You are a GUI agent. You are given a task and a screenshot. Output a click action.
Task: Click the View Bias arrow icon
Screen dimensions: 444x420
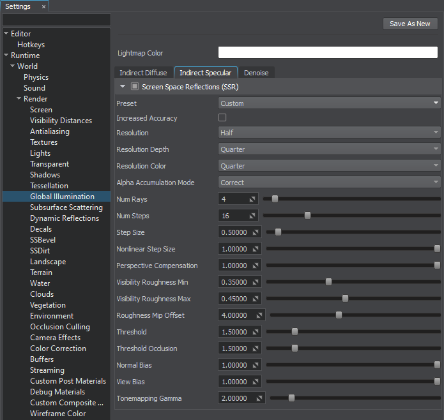click(x=256, y=382)
